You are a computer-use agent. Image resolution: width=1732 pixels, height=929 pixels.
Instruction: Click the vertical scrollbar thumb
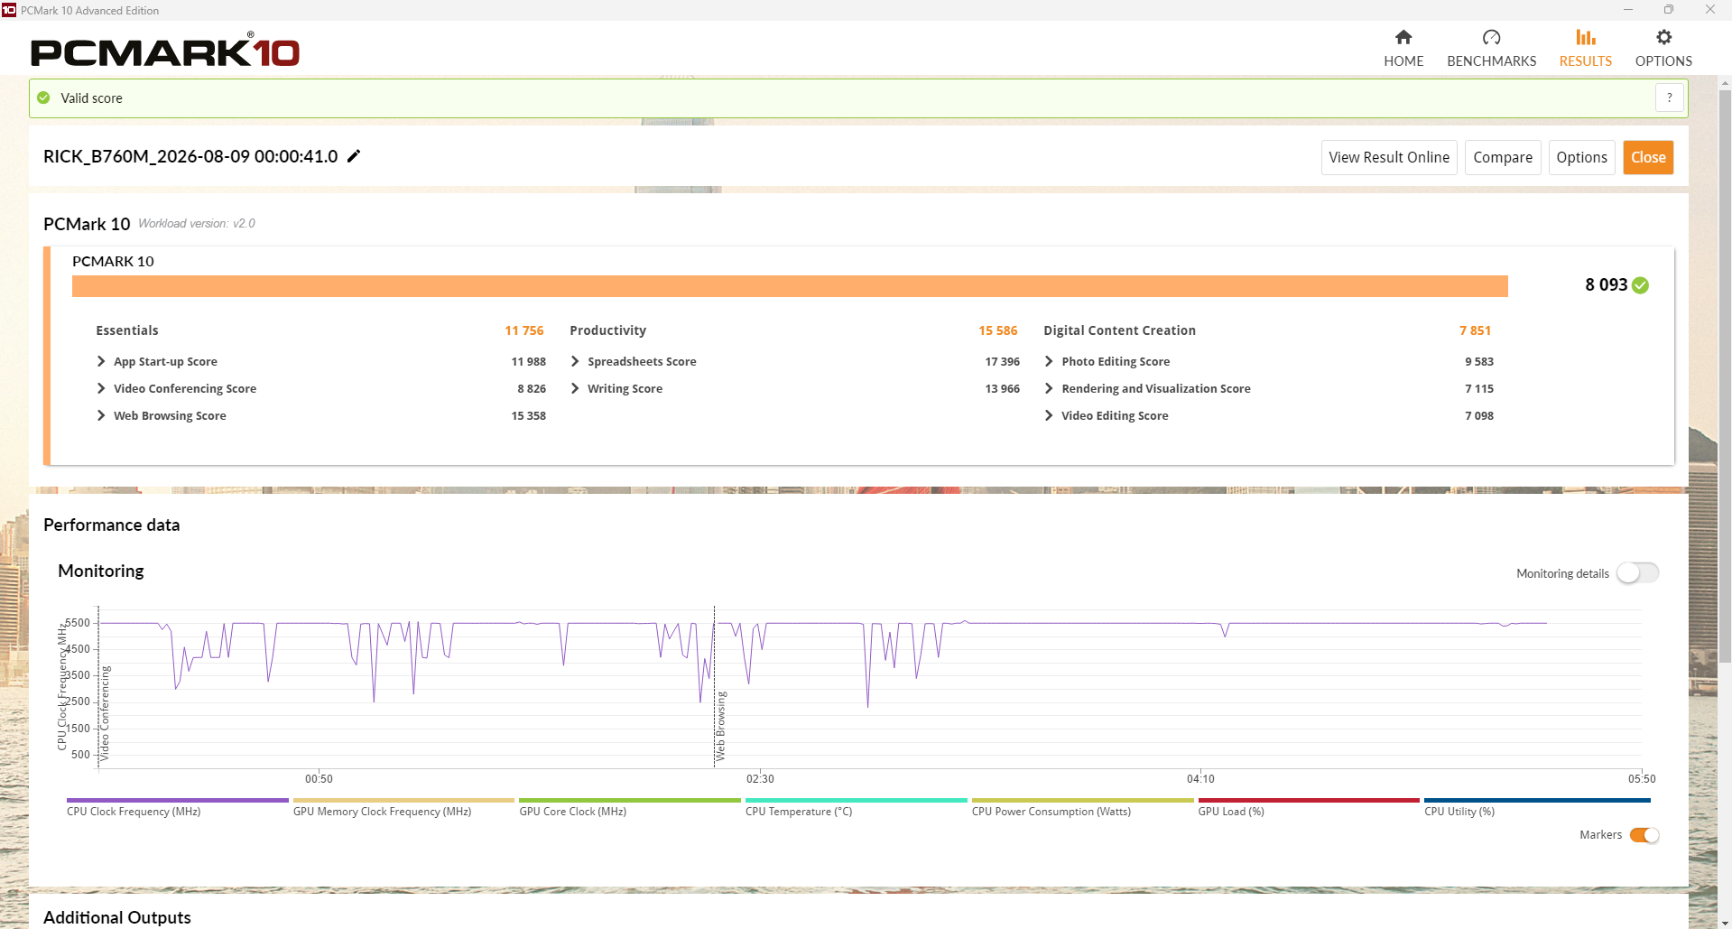click(1725, 376)
